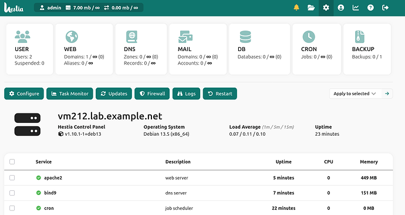
Task: Click the Service column header
Action: coord(43,162)
